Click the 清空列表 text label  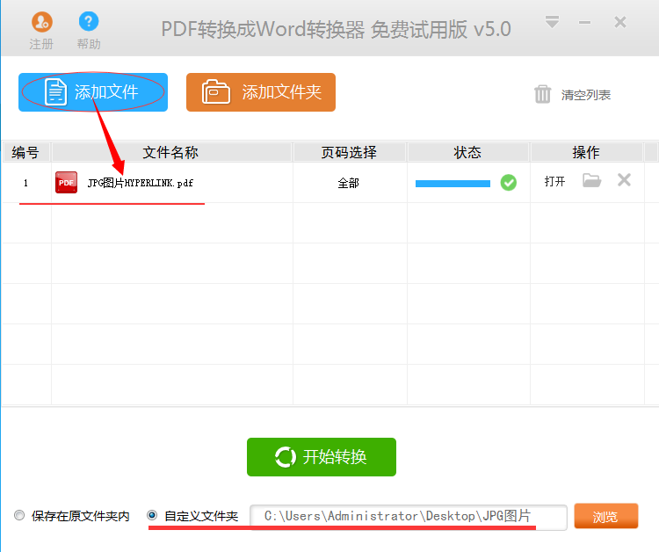click(586, 95)
